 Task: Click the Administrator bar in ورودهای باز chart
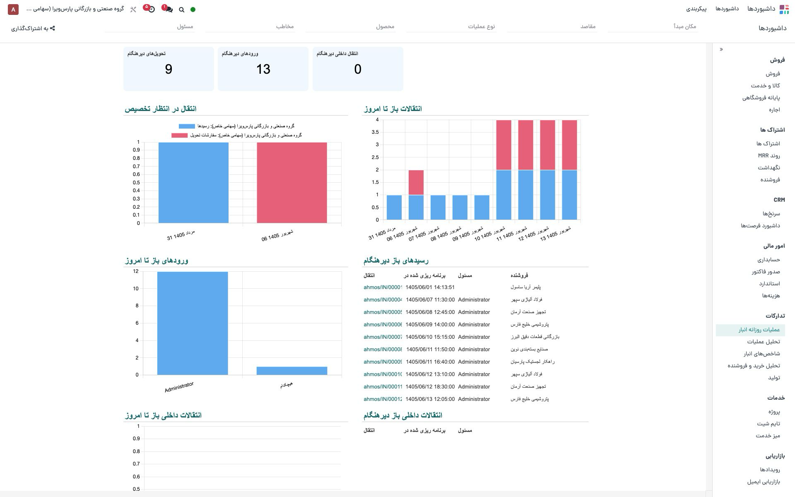(193, 323)
